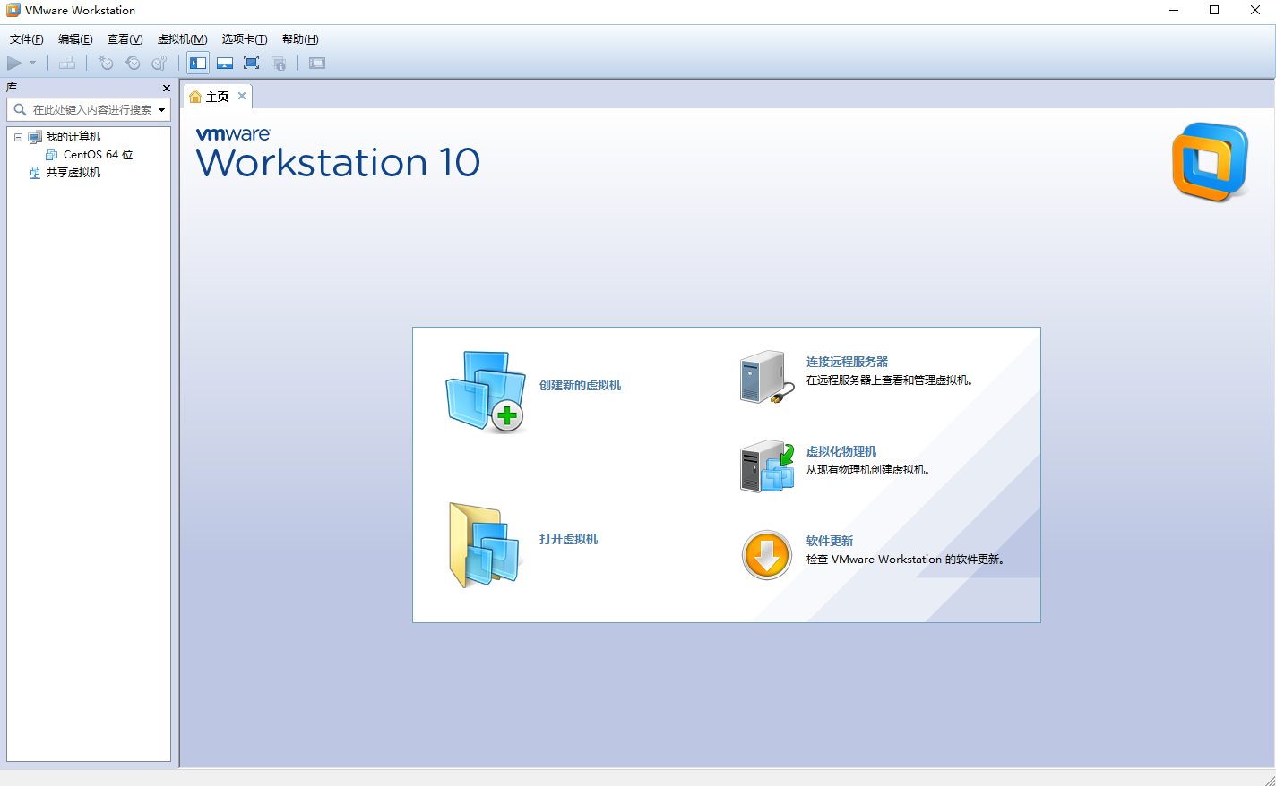Click the open VM folder icon
Screen dimensions: 1276x786
click(485, 545)
